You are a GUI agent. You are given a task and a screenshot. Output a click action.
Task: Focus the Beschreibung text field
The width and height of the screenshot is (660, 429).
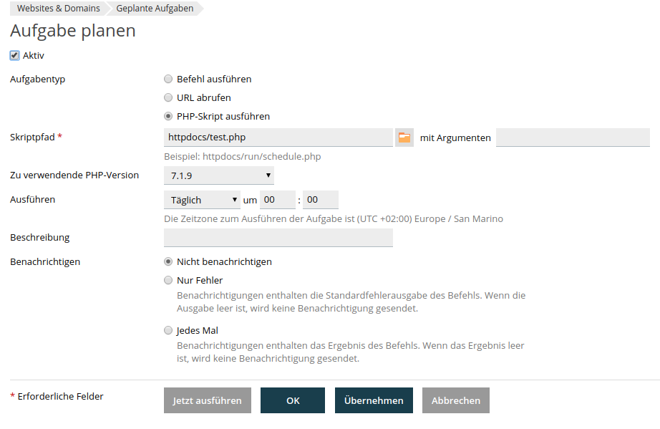point(278,238)
